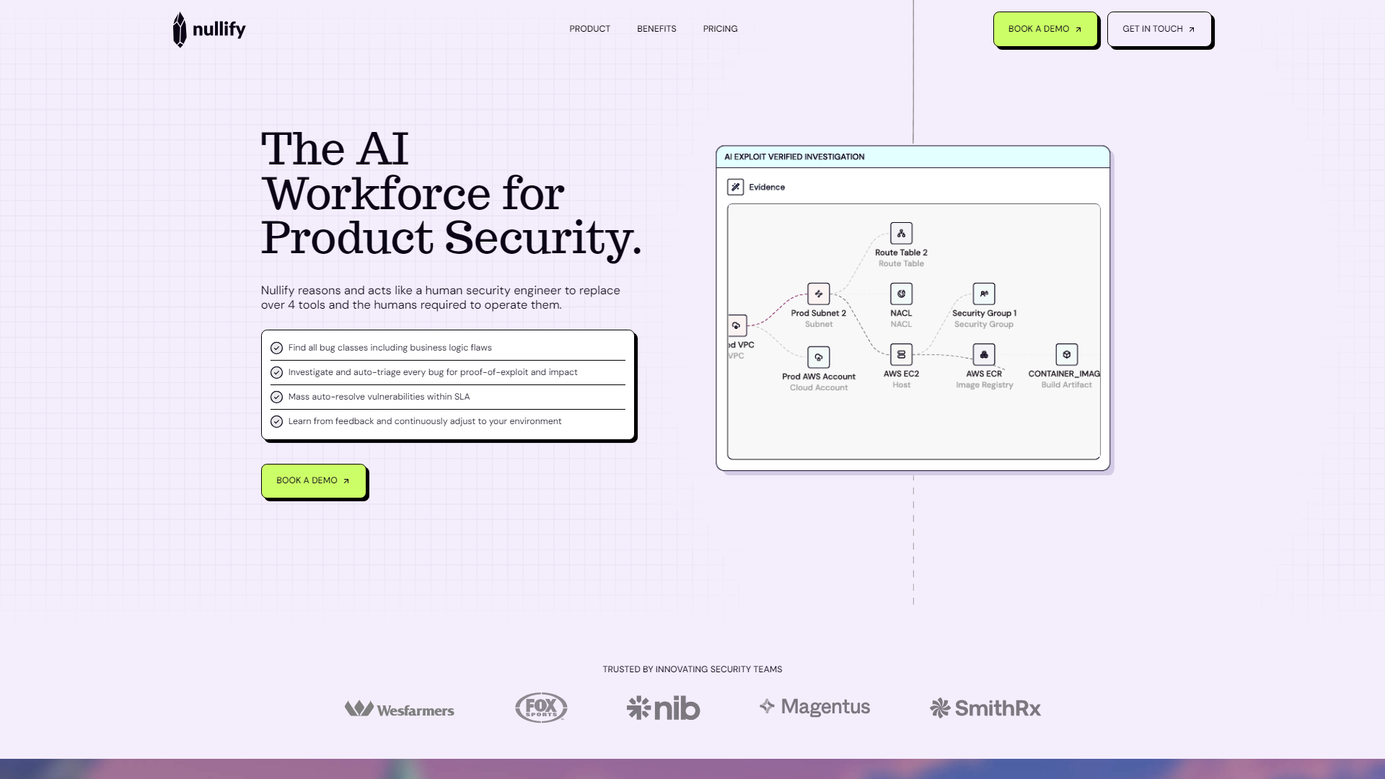
Task: Expand the BENEFITS menu
Action: pos(656,29)
